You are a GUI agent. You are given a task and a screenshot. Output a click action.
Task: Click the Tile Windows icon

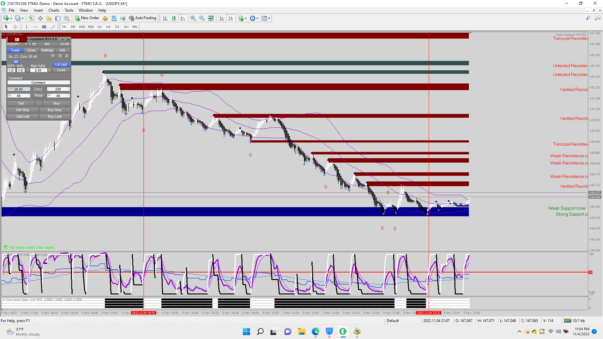click(x=211, y=18)
